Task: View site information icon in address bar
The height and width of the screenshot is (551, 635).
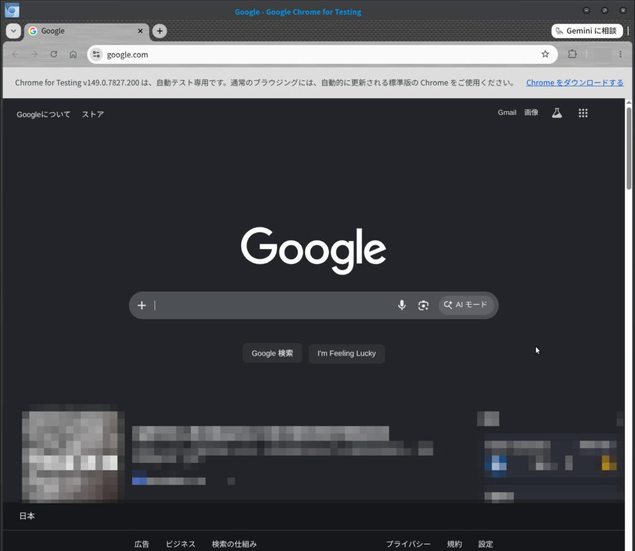Action: pyautogui.click(x=96, y=54)
